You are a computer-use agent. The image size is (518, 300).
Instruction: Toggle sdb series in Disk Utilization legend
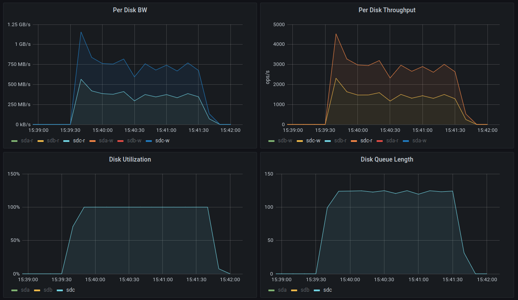point(48,290)
